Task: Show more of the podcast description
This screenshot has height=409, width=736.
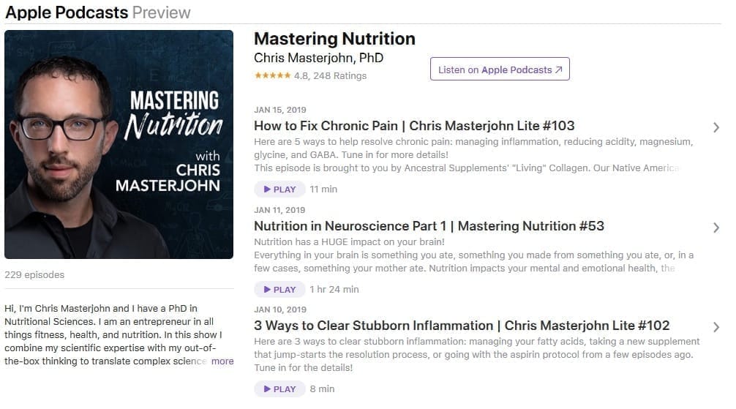Action: click(x=222, y=361)
